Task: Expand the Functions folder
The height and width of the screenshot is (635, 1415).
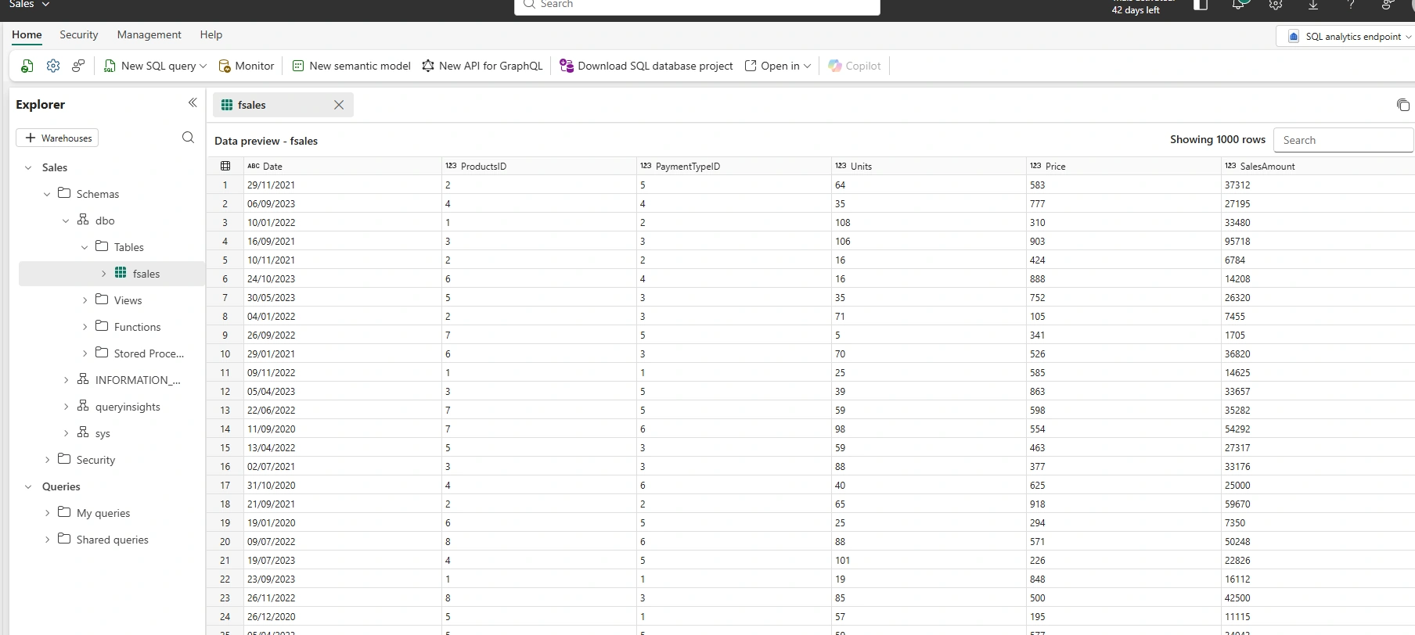Action: pyautogui.click(x=85, y=327)
